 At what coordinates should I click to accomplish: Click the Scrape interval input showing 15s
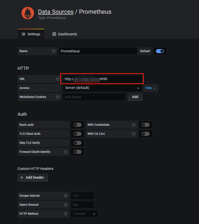click(82, 196)
